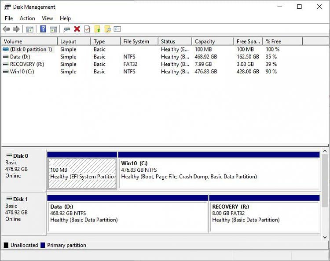Viewport: 330px width, 261px height.
Task: Click the list view settings toolbar icon
Action: pos(117,29)
